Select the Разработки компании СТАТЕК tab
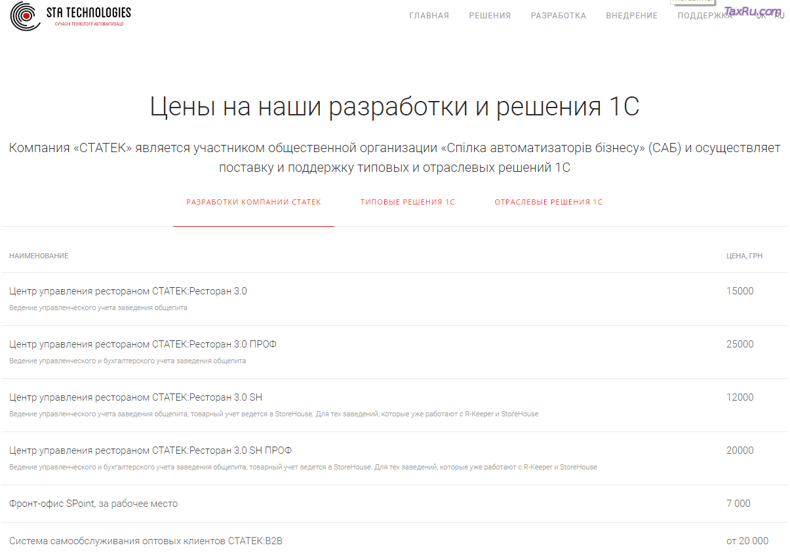Image resolution: width=790 pixels, height=558 pixels. tap(254, 202)
